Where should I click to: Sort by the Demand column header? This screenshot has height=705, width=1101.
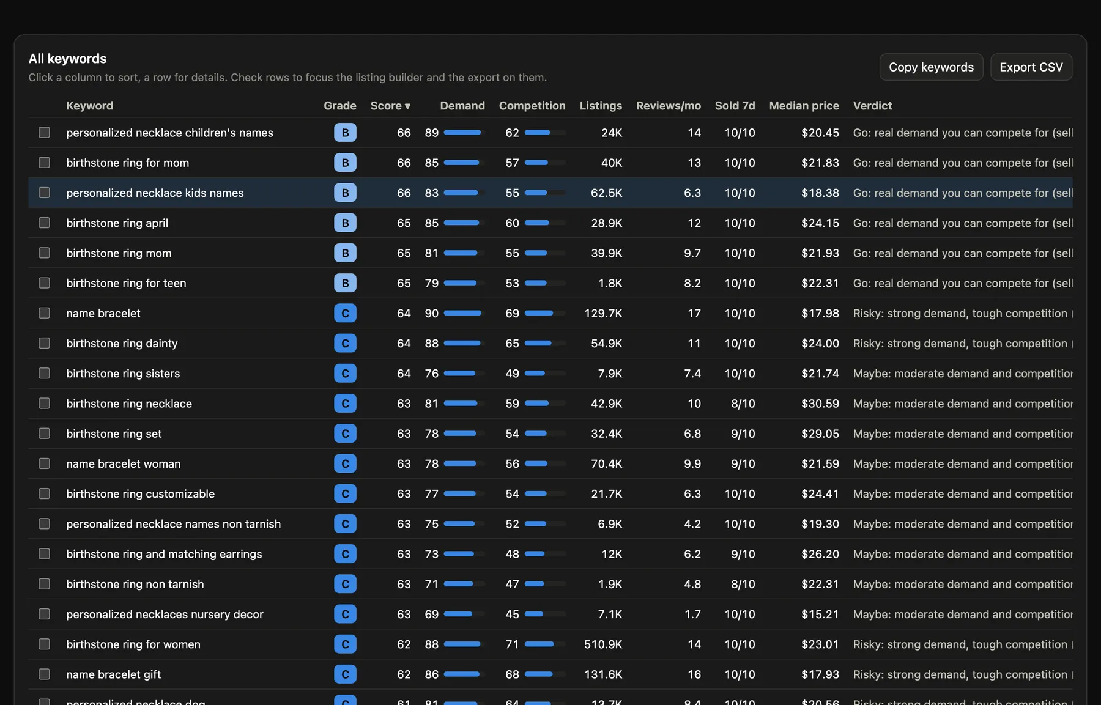[x=462, y=106]
